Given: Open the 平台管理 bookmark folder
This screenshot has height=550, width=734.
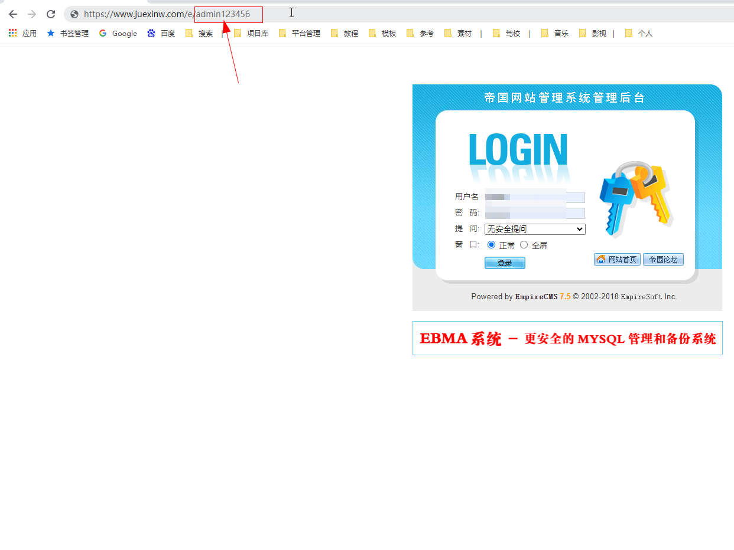Looking at the screenshot, I should pos(300,34).
